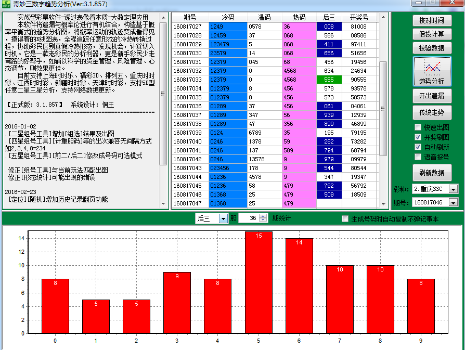Open the 彩种 dropdown showing 重庆SSC
465x350 pixels.
(453, 189)
